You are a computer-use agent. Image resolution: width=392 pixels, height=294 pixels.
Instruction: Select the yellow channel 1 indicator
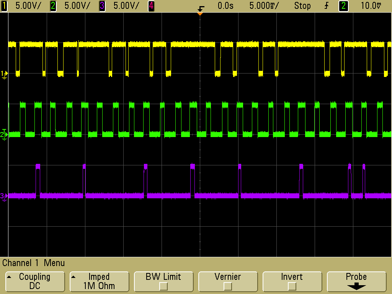pos(4,6)
